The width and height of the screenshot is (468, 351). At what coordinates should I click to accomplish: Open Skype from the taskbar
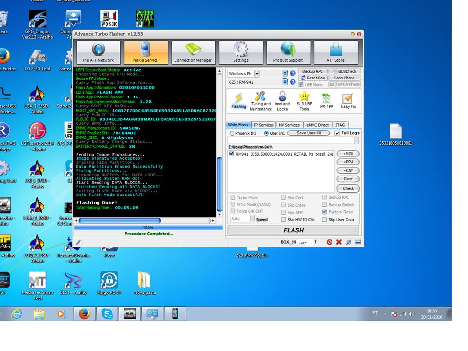(x=107, y=313)
